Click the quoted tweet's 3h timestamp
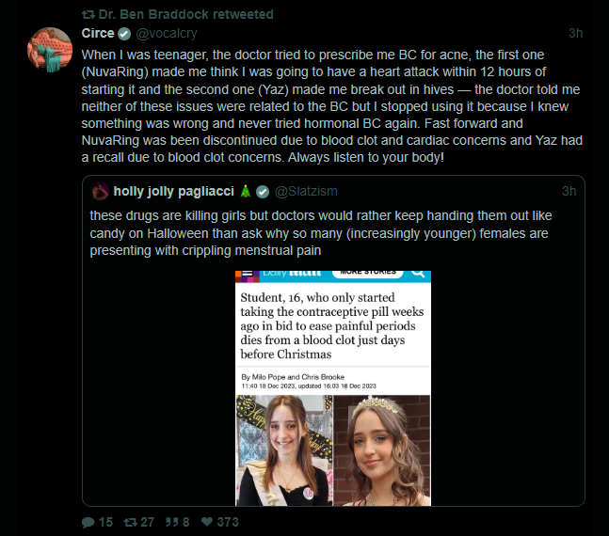Image resolution: width=609 pixels, height=536 pixels. 569,192
